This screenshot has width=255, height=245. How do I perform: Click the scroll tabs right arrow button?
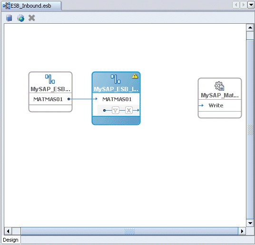coord(243,5)
